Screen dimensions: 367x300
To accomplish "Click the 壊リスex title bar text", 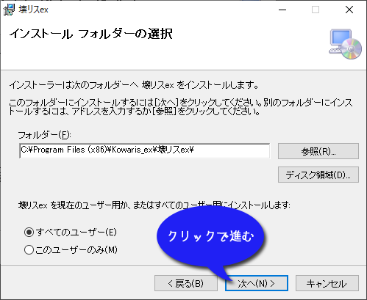I will [x=33, y=10].
